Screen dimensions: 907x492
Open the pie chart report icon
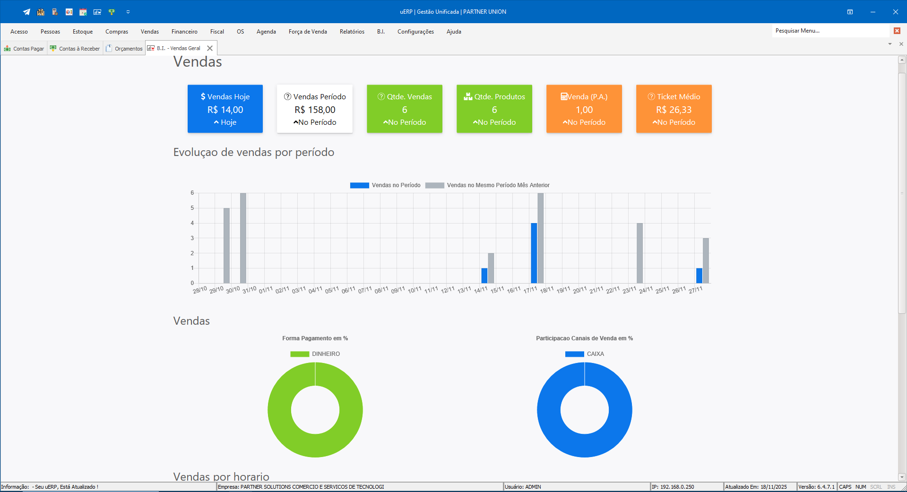69,12
